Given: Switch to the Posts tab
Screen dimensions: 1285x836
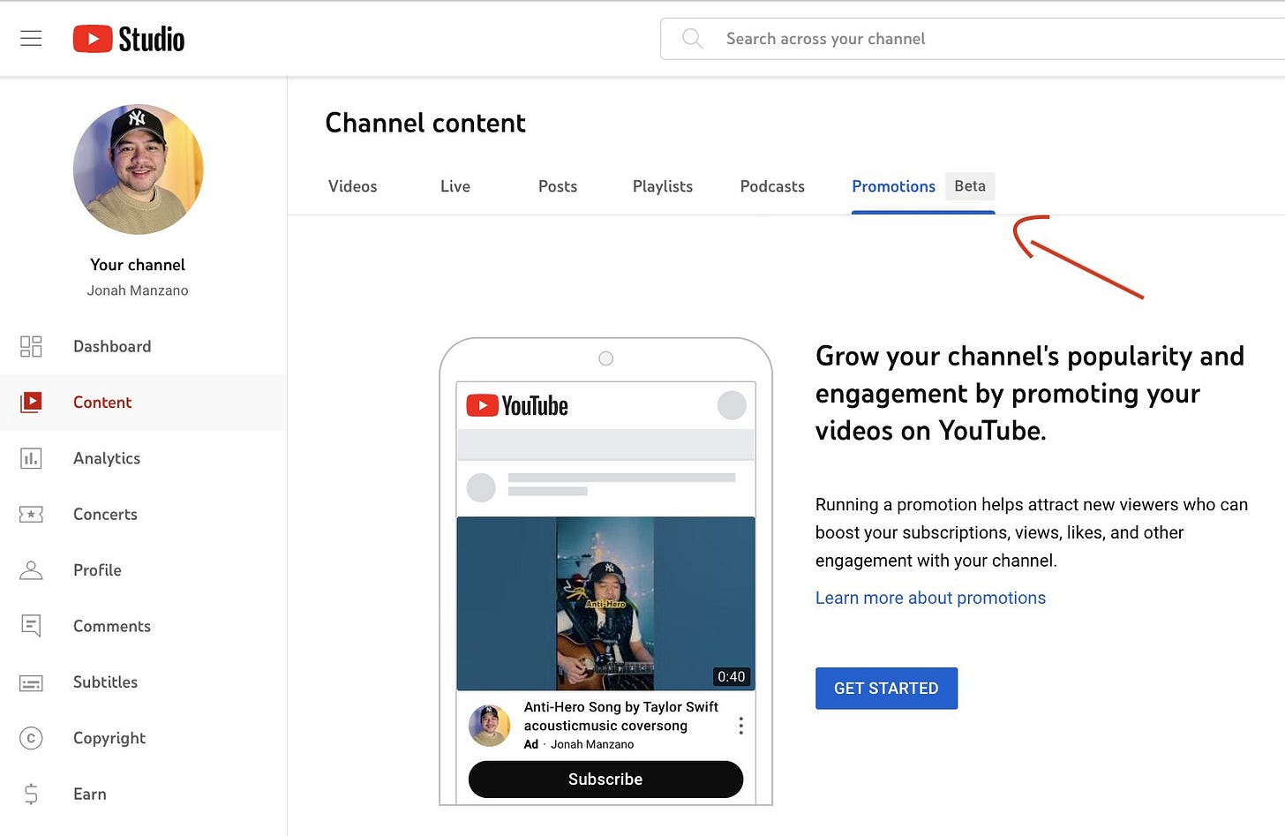Looking at the screenshot, I should 558,186.
